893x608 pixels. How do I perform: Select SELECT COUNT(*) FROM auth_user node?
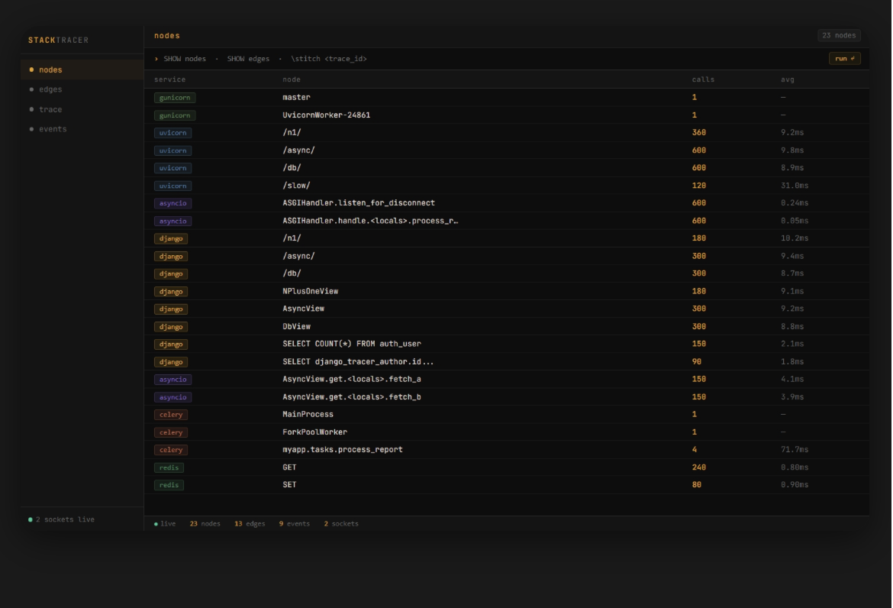click(352, 344)
